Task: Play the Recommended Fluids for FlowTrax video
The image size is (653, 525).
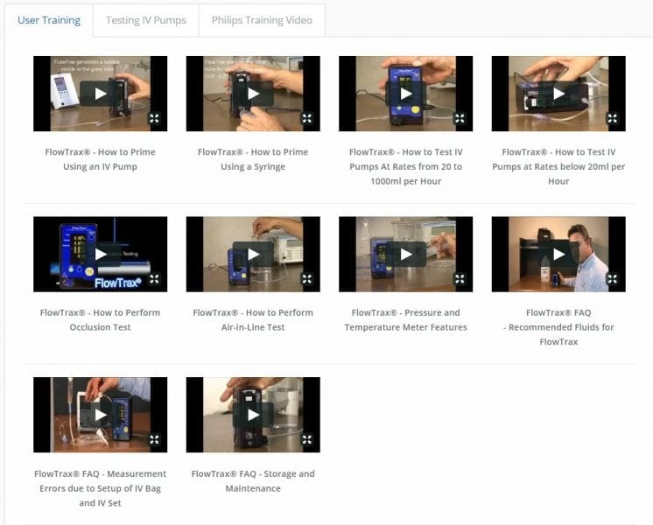Action: tap(558, 255)
